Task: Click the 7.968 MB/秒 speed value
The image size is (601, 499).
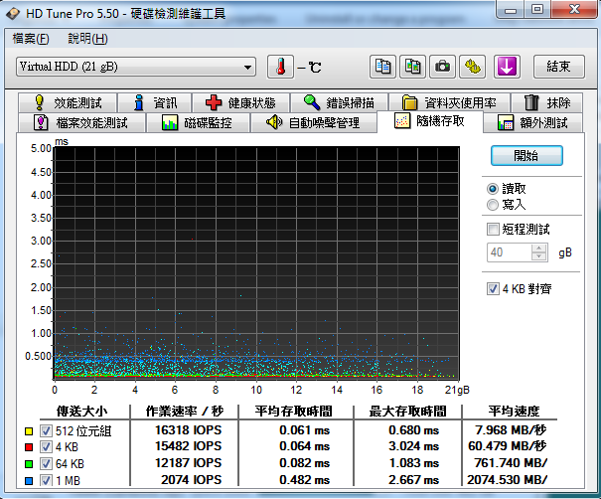Action: [511, 430]
